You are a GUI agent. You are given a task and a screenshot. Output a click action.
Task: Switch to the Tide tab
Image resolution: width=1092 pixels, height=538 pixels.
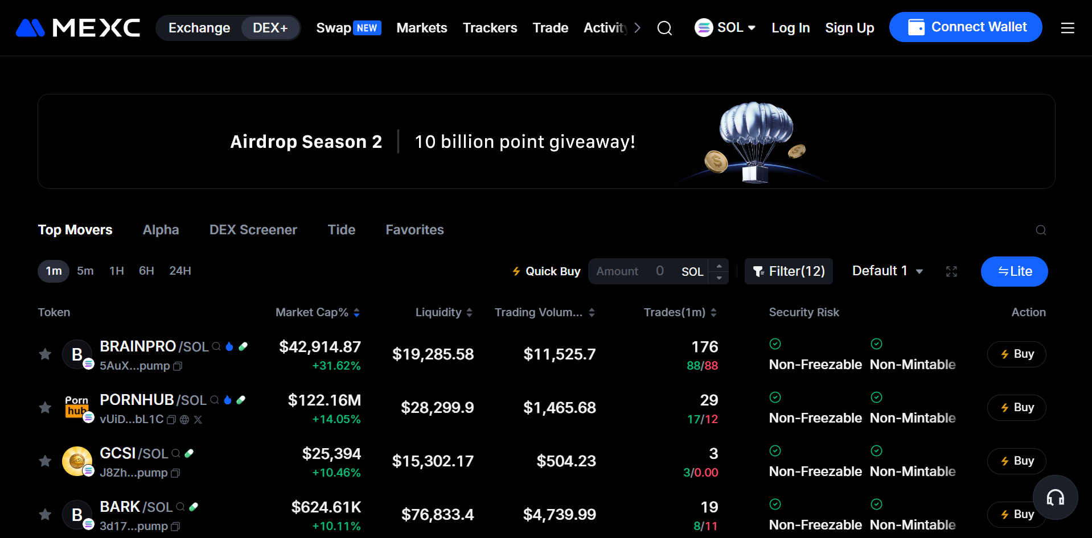point(342,230)
